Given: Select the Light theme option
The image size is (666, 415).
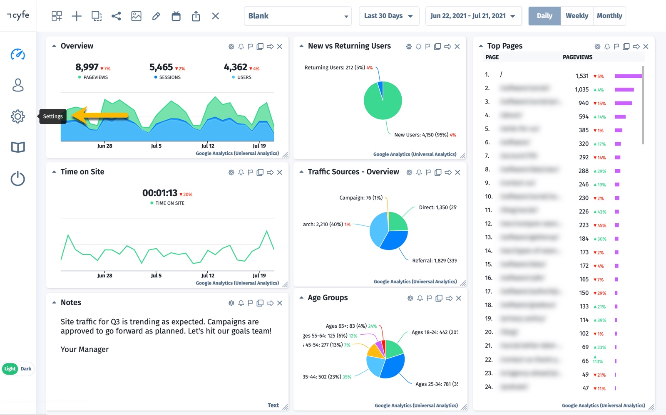Looking at the screenshot, I should [x=10, y=369].
